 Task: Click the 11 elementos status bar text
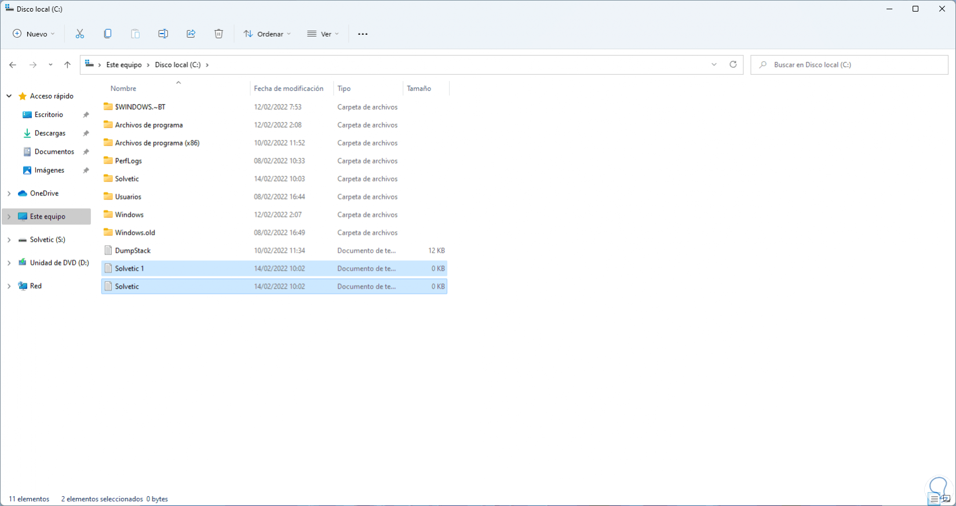pyautogui.click(x=29, y=499)
